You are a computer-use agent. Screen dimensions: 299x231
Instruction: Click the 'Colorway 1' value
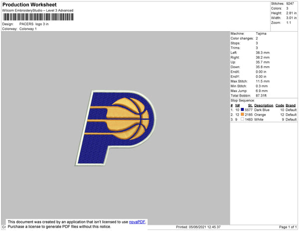pyautogui.click(x=28, y=29)
